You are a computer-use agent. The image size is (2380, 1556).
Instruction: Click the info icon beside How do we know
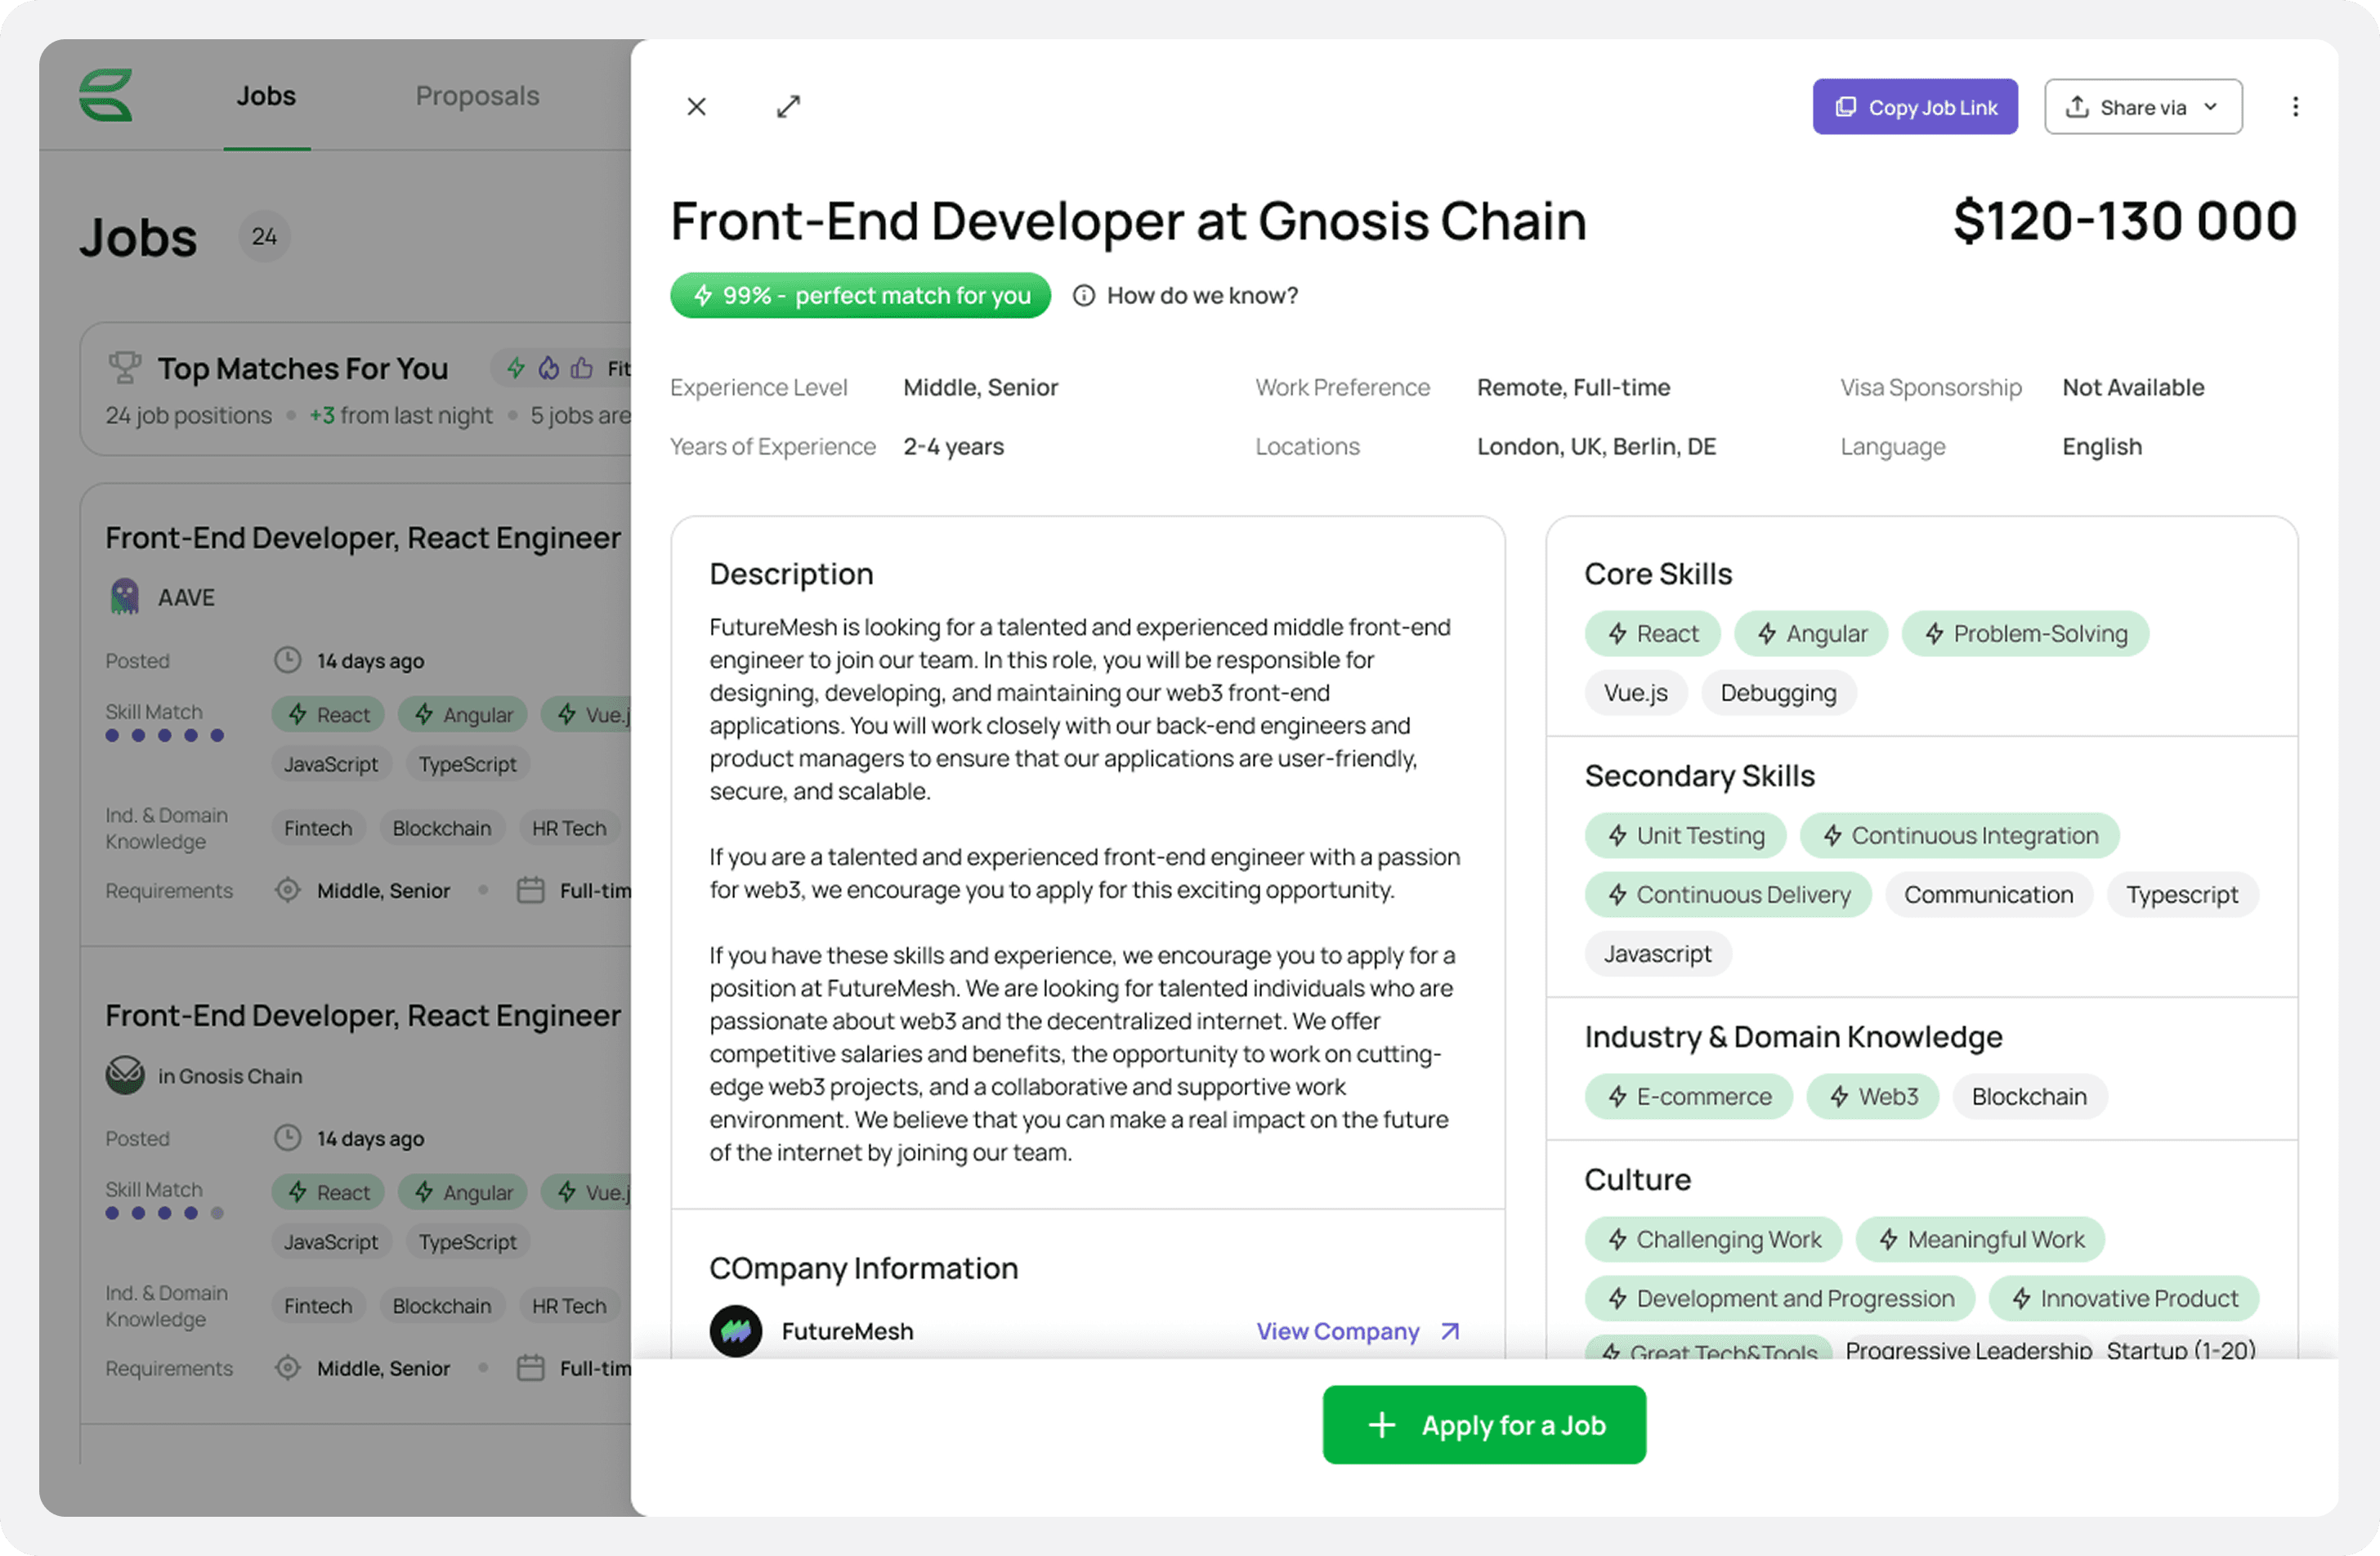pos(1083,295)
